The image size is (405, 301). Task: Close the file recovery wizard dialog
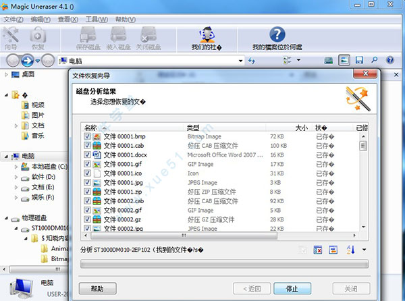[x=365, y=74]
